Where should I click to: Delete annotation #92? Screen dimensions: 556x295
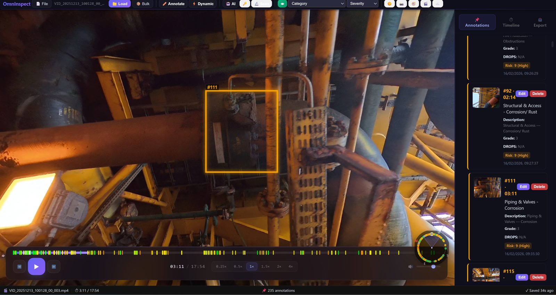[538, 94]
